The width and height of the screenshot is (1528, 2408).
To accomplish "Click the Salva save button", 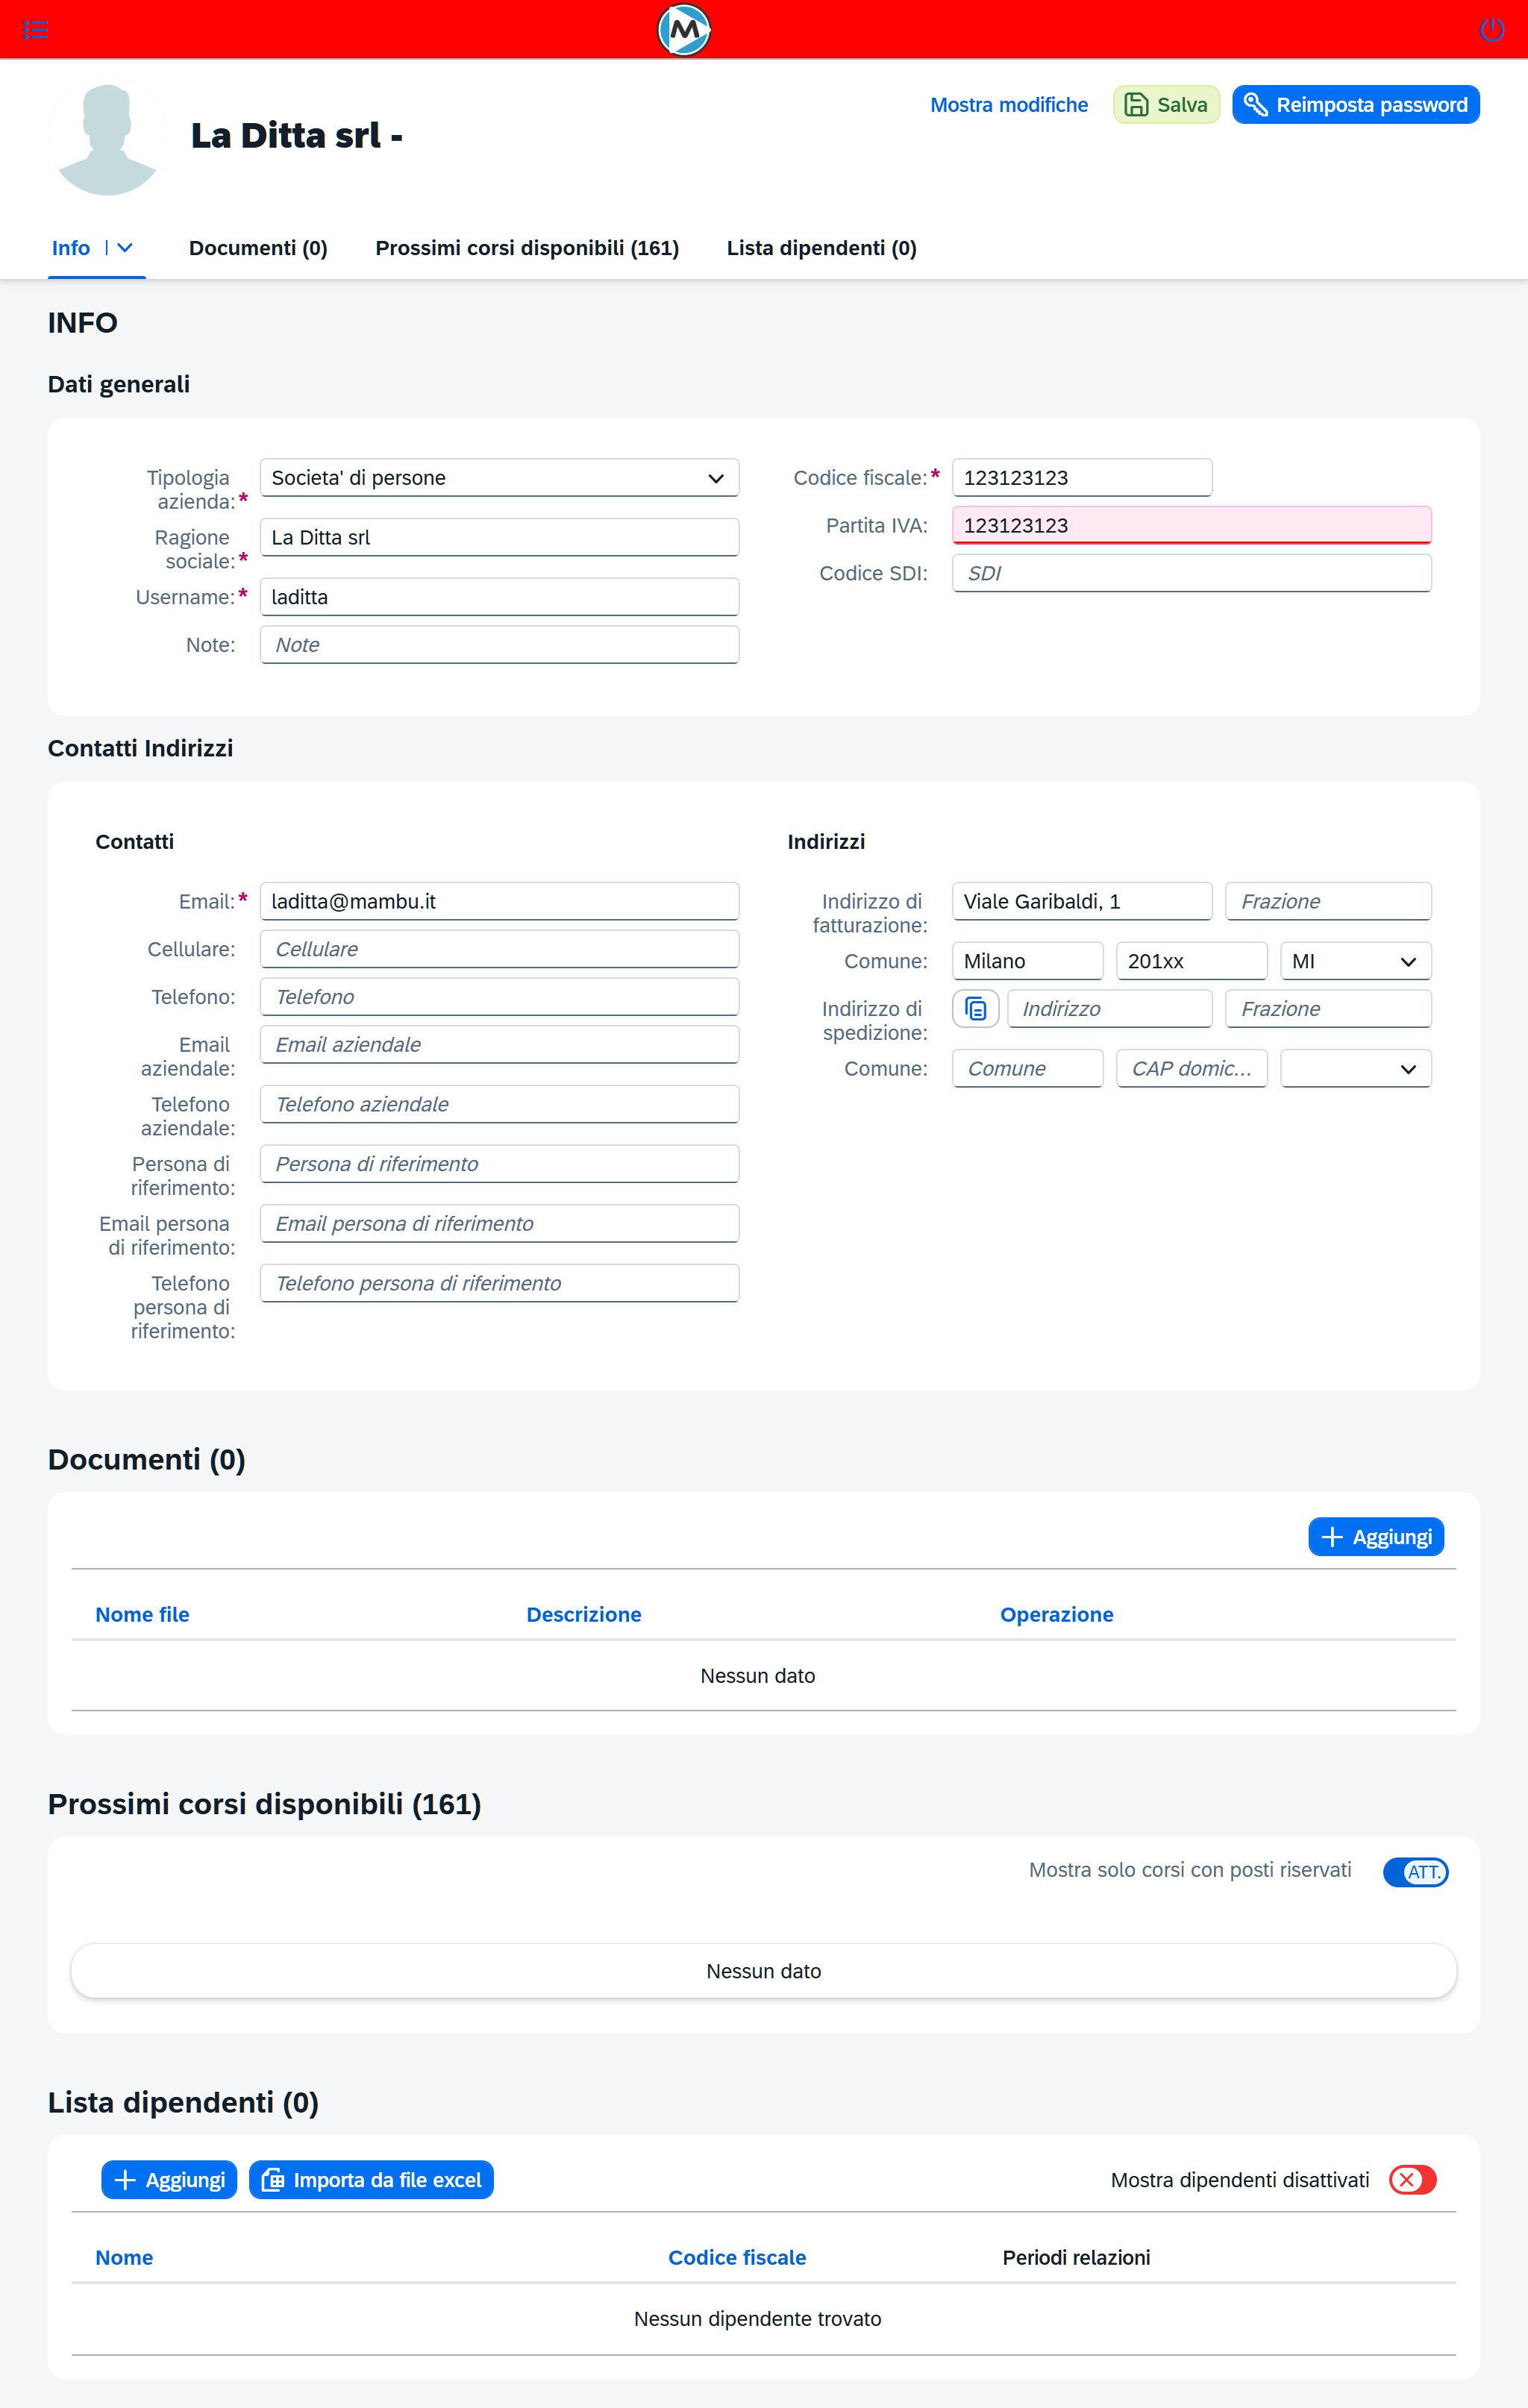I will pyautogui.click(x=1166, y=105).
